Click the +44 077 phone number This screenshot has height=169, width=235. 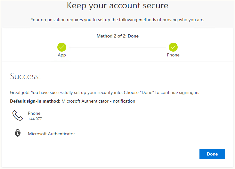35,119
